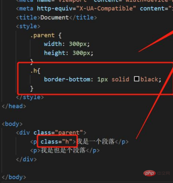173x183 pixels.
Task: Click the .parent selector text
Action: [42, 35]
